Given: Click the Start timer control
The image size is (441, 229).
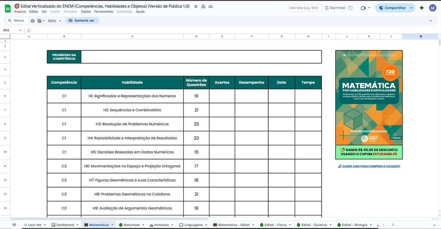Looking at the screenshot, I should [335, 8].
